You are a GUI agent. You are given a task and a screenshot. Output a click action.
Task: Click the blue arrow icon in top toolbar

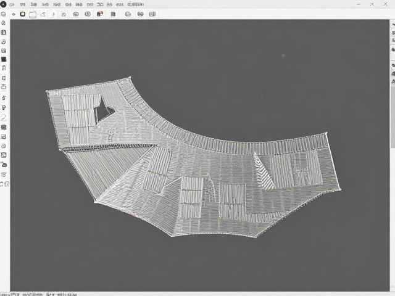140,14
